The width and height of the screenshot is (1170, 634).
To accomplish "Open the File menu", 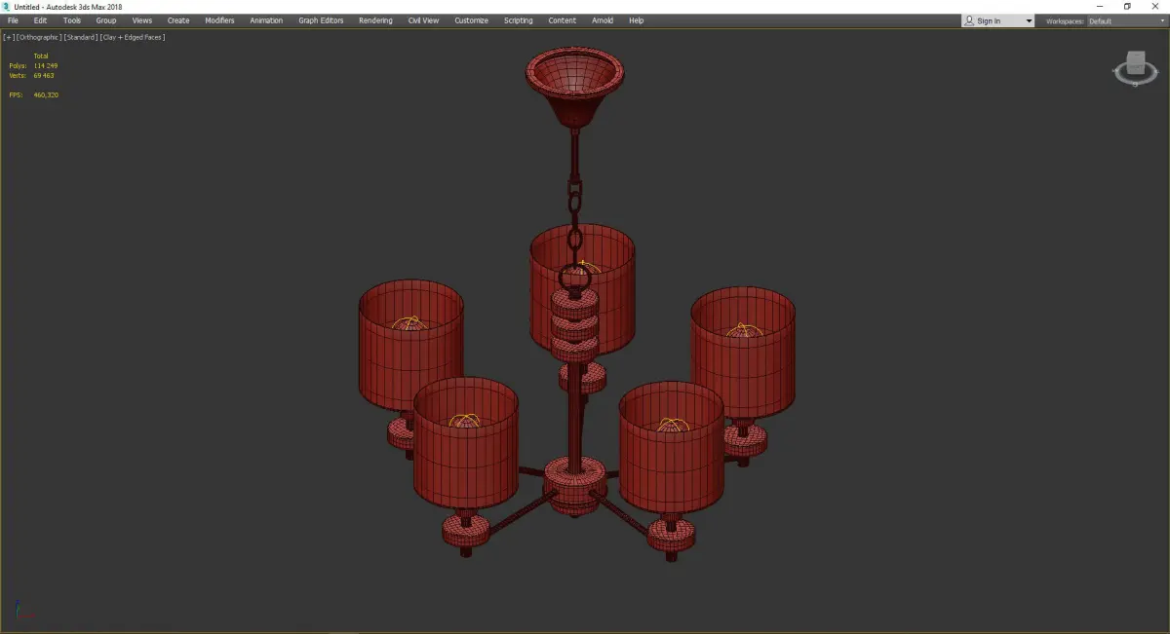I will (x=13, y=20).
